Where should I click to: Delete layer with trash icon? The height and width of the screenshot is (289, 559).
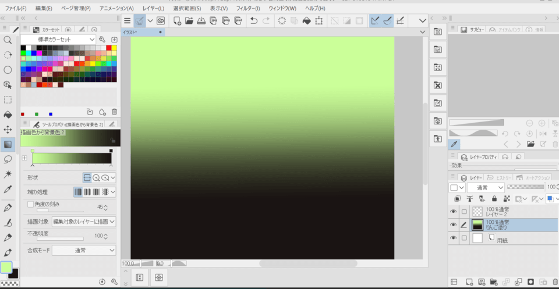point(555,282)
